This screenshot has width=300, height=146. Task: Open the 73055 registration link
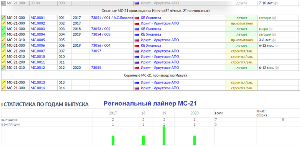(x=96, y=68)
